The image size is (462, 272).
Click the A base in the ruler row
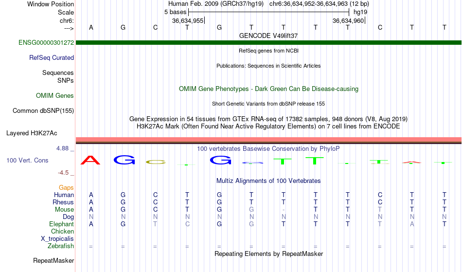tap(91, 27)
